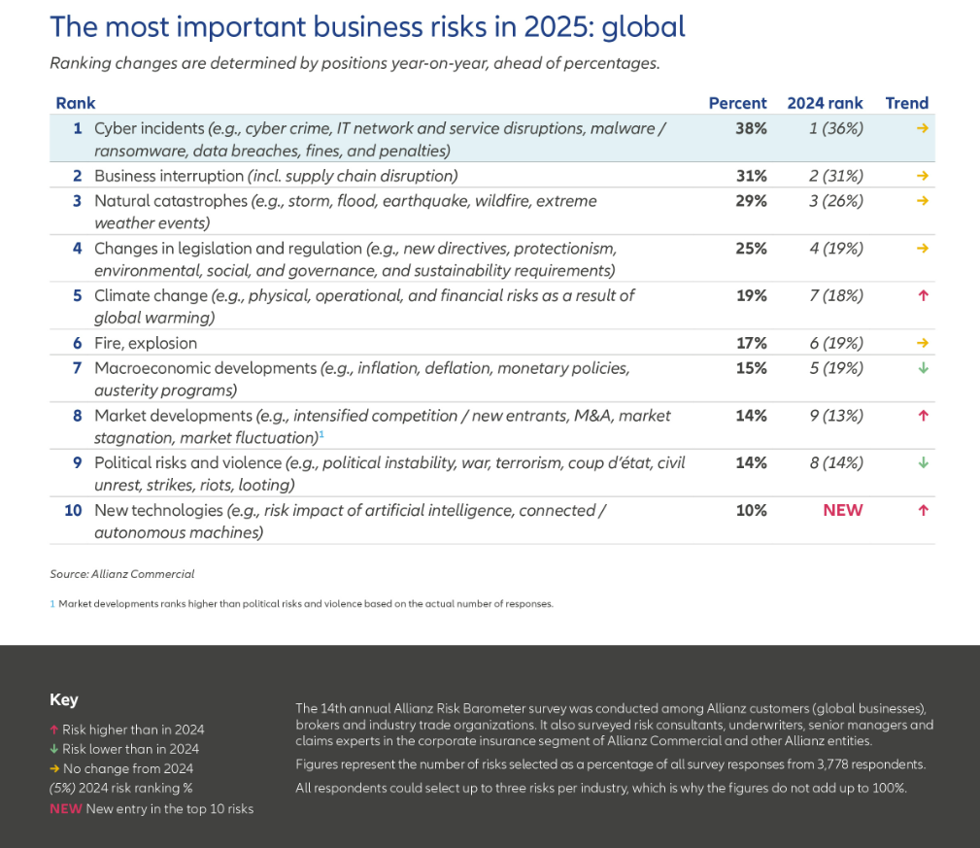980x848 pixels.
Task: Click the trend arrow in Fire, explosion row
Action: pyautogui.click(x=922, y=343)
